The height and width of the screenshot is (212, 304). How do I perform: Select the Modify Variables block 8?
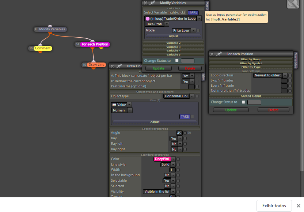pyautogui.click(x=50, y=29)
